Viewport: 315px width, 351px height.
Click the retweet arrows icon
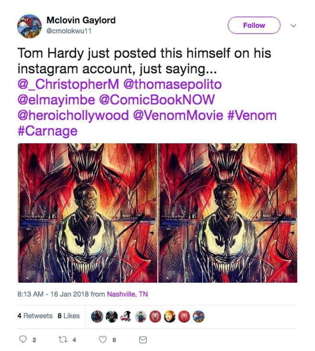[62, 339]
